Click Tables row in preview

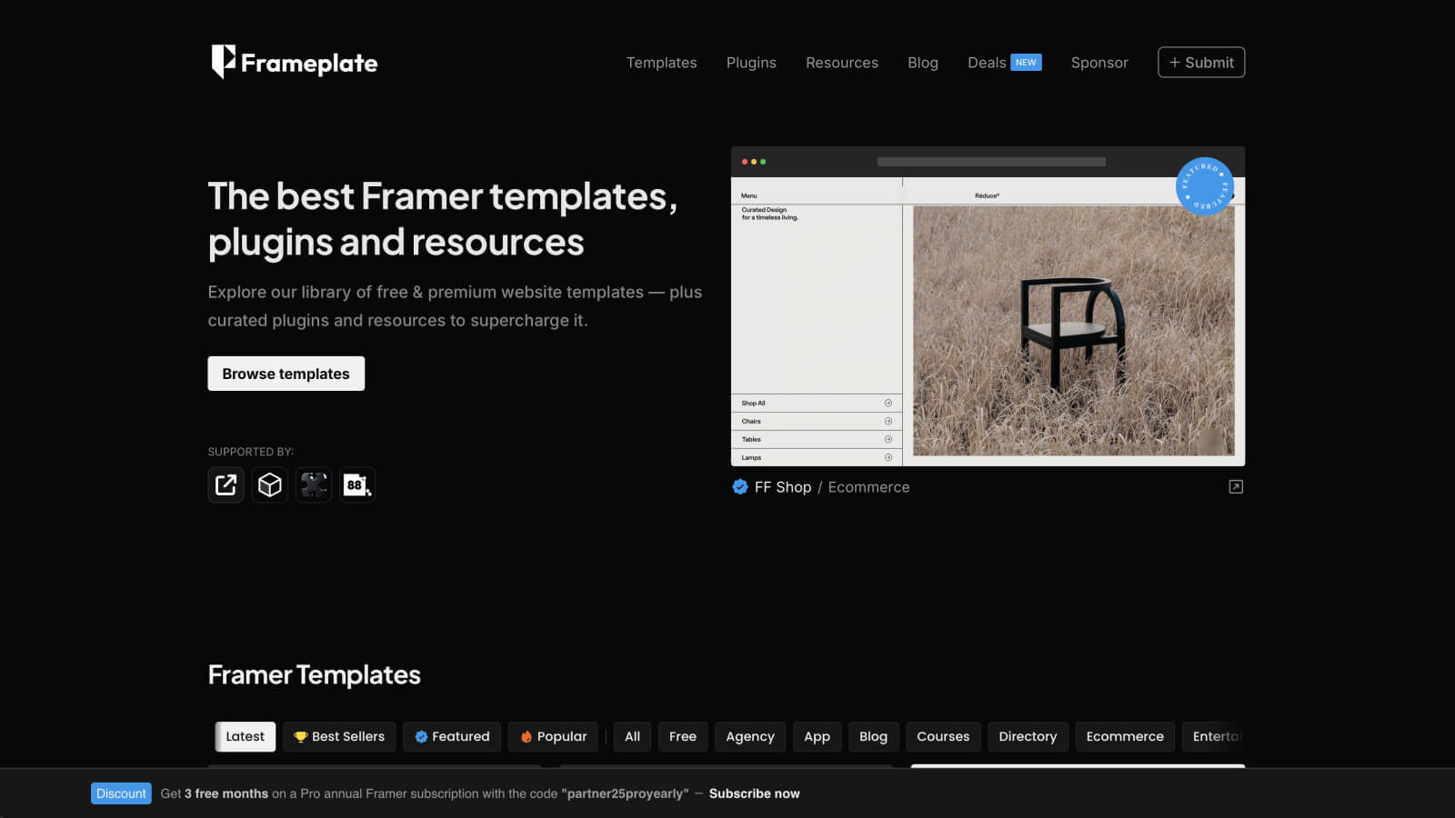[817, 439]
